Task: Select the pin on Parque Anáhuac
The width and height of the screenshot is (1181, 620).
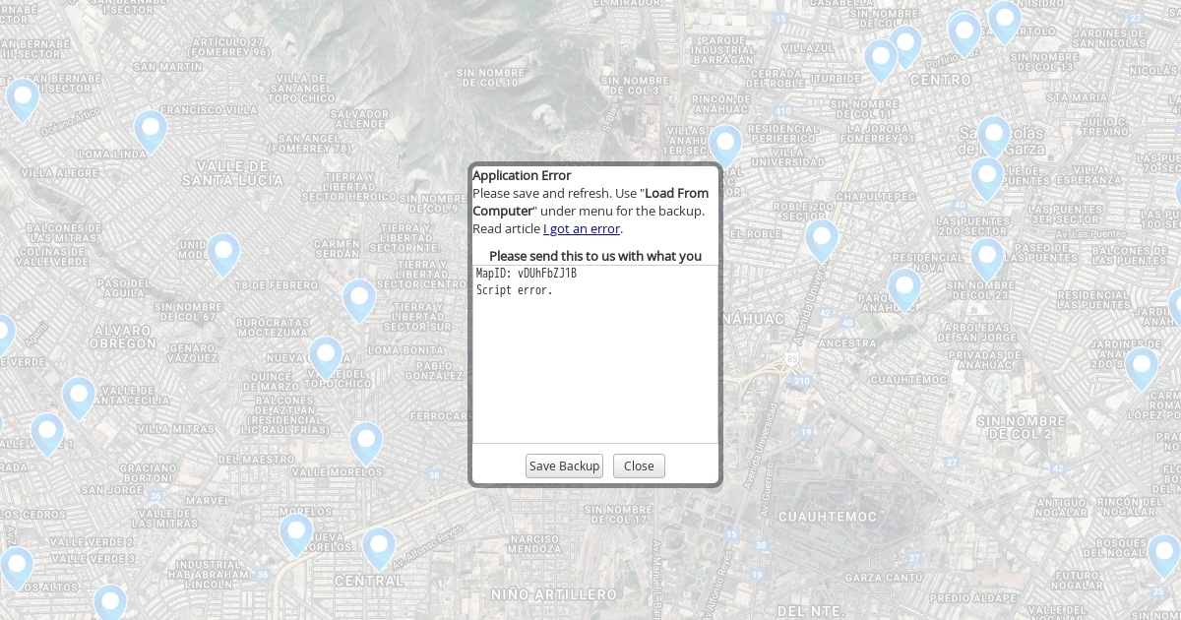Action: (x=903, y=287)
